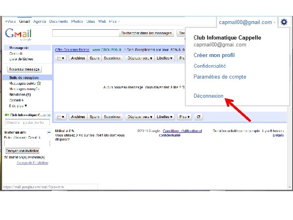This screenshot has height=220, width=293.
Task: Click the chat search Chercher, ajouter, inviter field
Action: (x=27, y=123)
